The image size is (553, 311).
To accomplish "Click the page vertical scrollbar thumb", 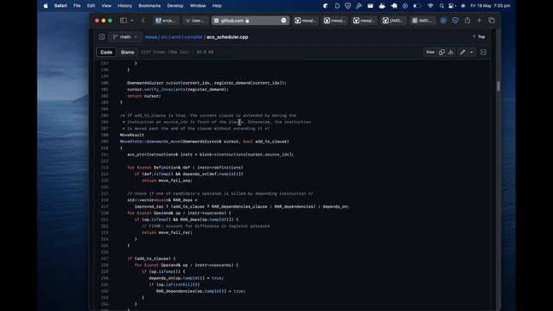I will [x=498, y=86].
